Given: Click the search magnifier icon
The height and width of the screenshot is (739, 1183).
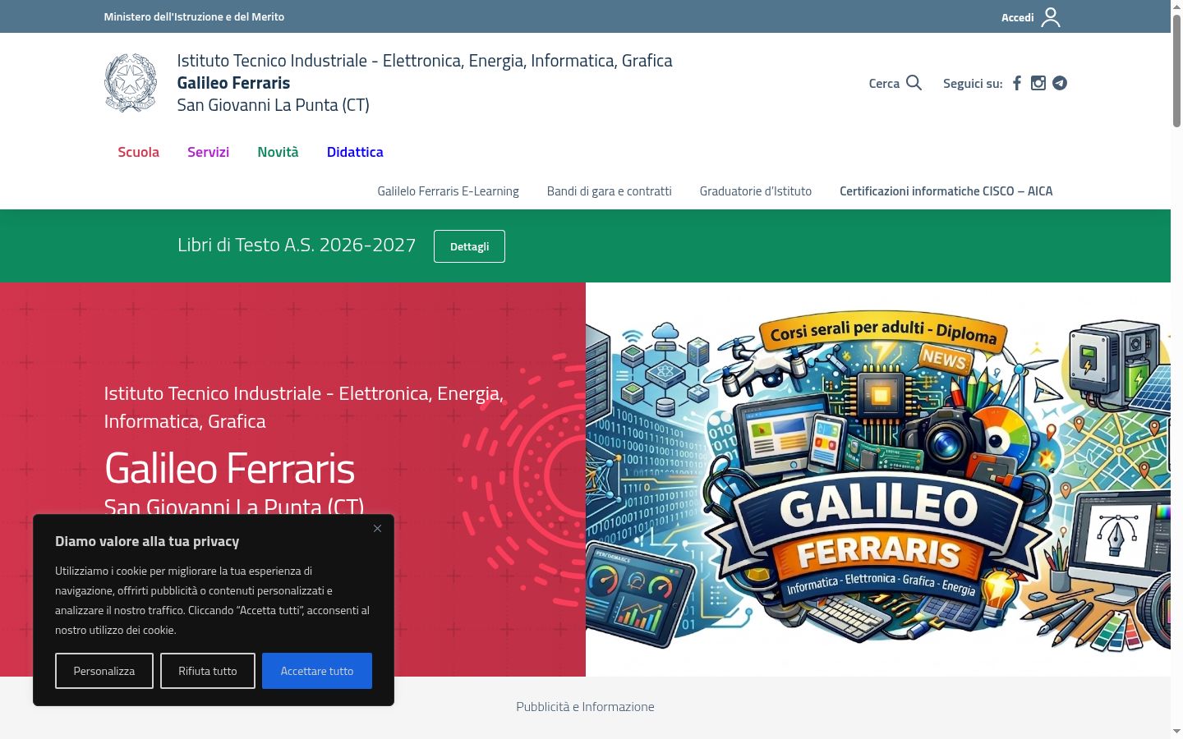Looking at the screenshot, I should [914, 83].
